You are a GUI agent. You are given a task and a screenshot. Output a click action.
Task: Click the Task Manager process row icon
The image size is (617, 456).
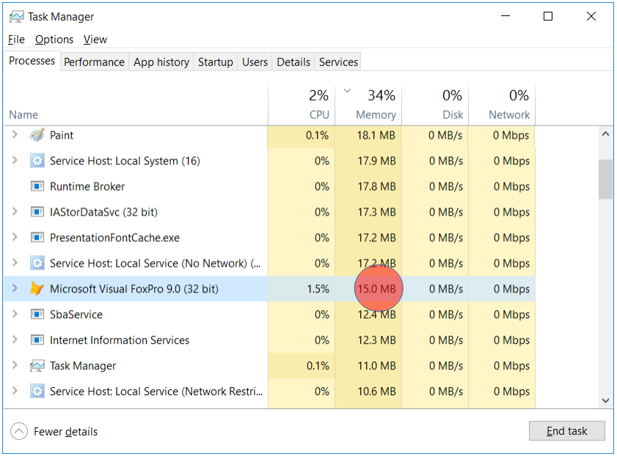click(x=37, y=366)
